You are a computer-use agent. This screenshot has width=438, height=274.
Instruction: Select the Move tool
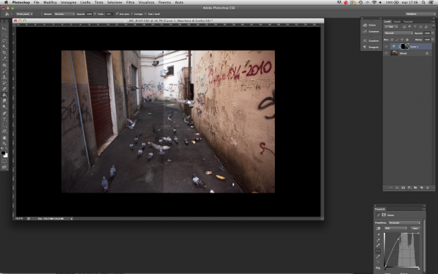[4, 29]
